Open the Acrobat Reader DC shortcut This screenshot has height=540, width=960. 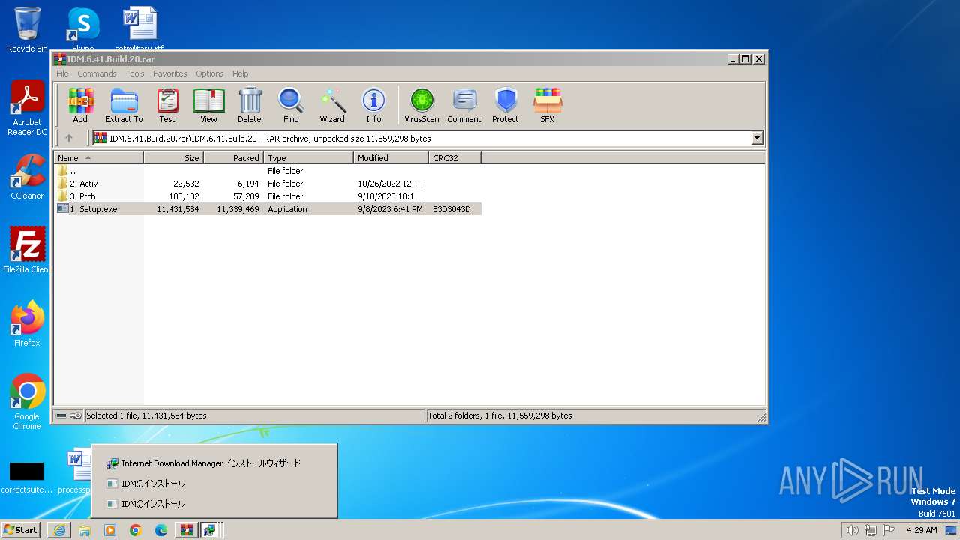click(x=27, y=109)
